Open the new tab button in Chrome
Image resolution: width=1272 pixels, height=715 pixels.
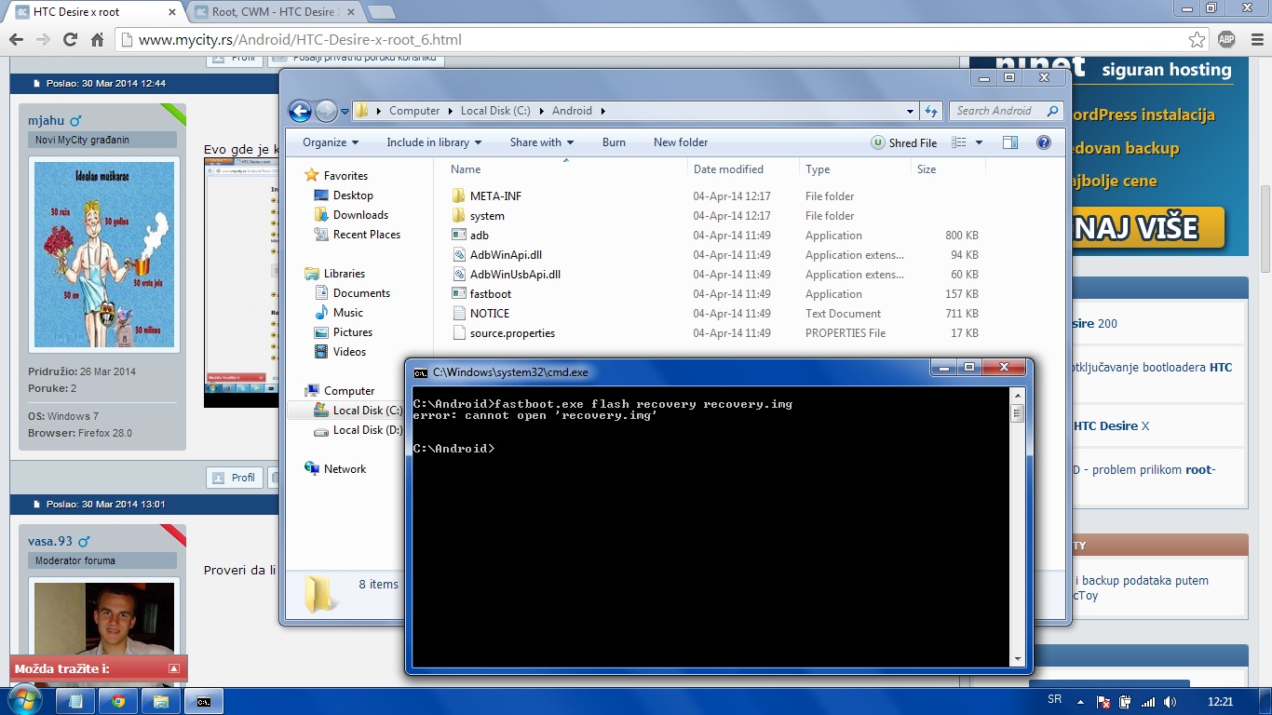pyautogui.click(x=381, y=12)
